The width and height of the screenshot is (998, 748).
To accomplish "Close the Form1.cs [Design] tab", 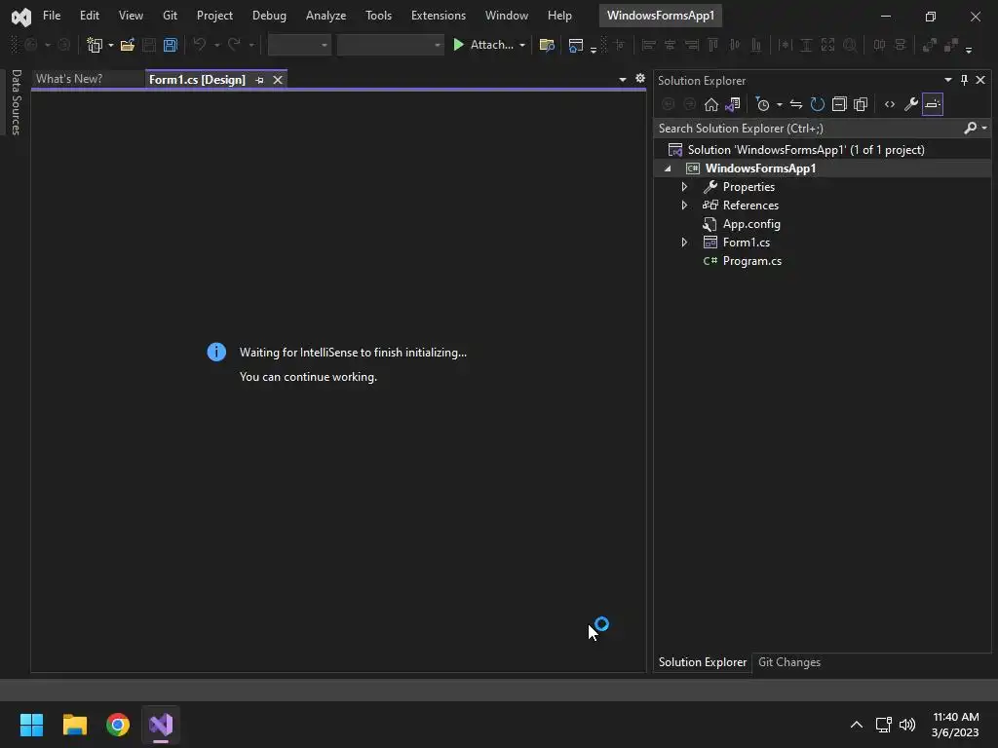I will pos(278,80).
